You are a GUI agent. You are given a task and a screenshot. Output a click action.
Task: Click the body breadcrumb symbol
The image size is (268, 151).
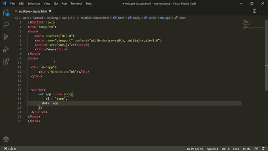[137, 18]
